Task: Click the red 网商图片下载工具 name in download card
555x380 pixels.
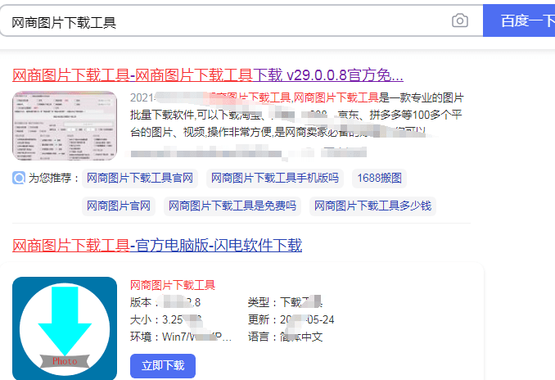Action: [173, 285]
